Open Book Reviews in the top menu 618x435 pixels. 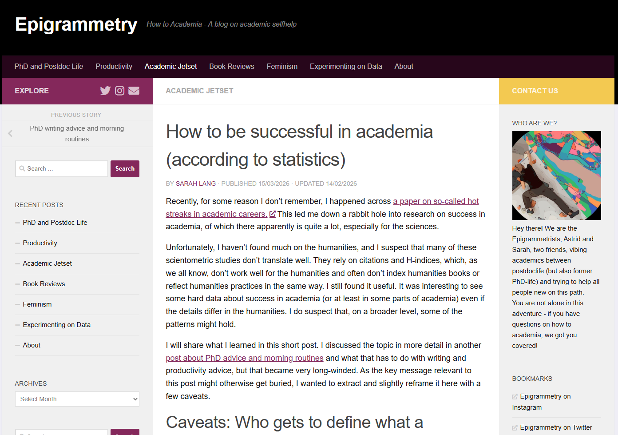(x=231, y=67)
